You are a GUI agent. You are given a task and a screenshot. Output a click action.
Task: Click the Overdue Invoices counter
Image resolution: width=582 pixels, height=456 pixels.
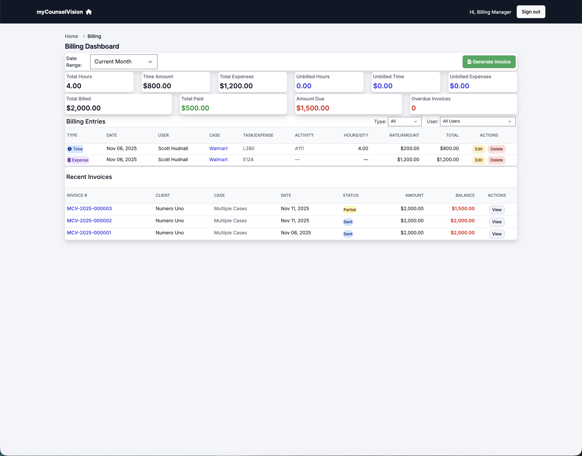[413, 108]
